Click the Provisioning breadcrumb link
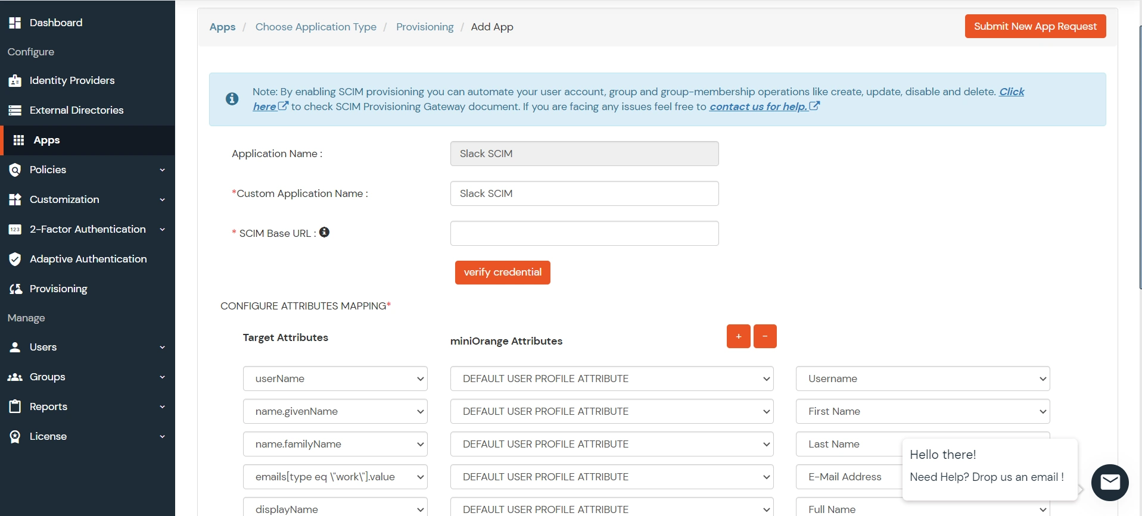Screen dimensions: 1142x516 coord(425,27)
